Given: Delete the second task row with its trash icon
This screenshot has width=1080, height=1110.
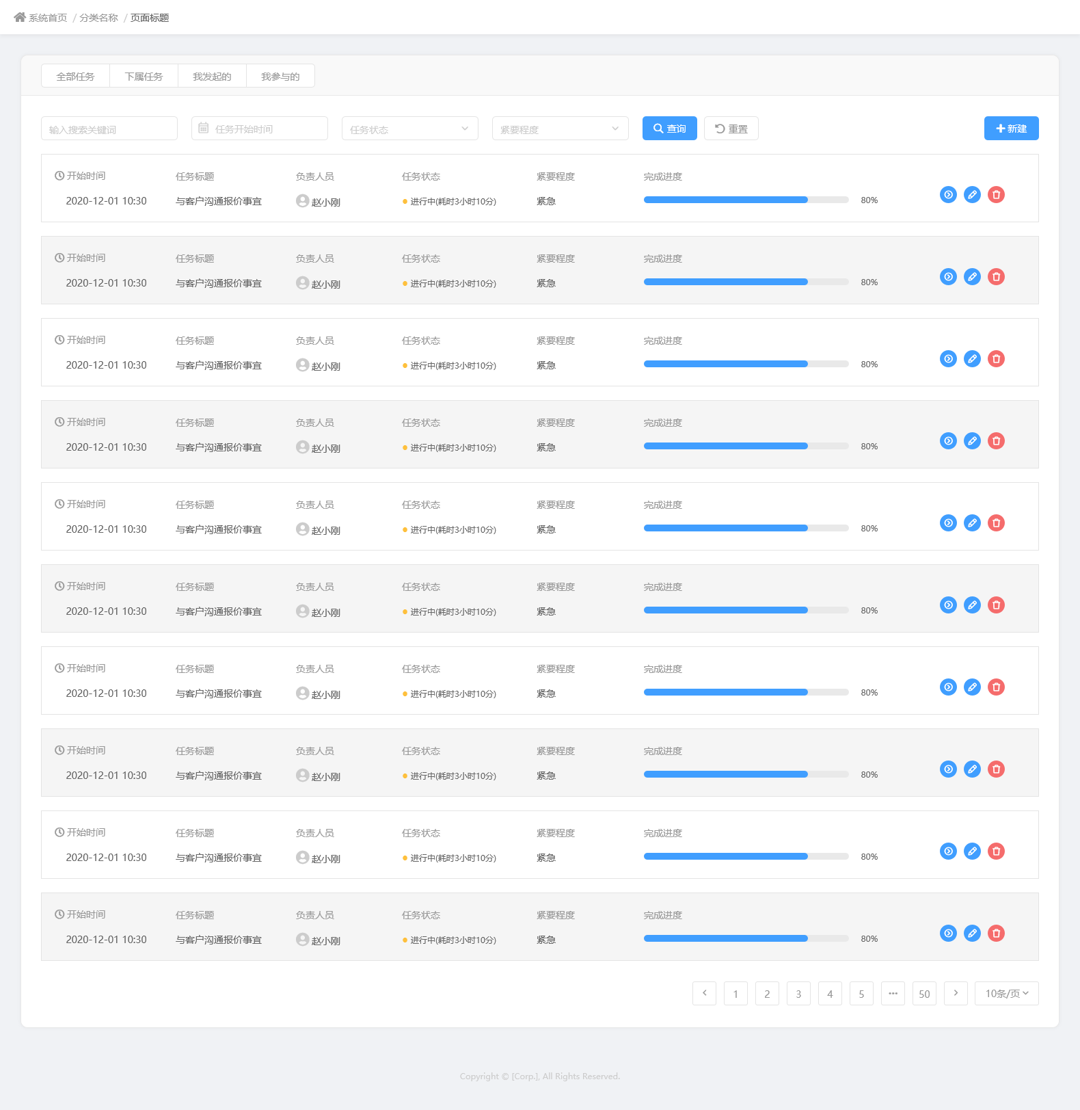Looking at the screenshot, I should [997, 277].
